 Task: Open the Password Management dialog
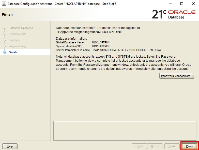[x=177, y=76]
